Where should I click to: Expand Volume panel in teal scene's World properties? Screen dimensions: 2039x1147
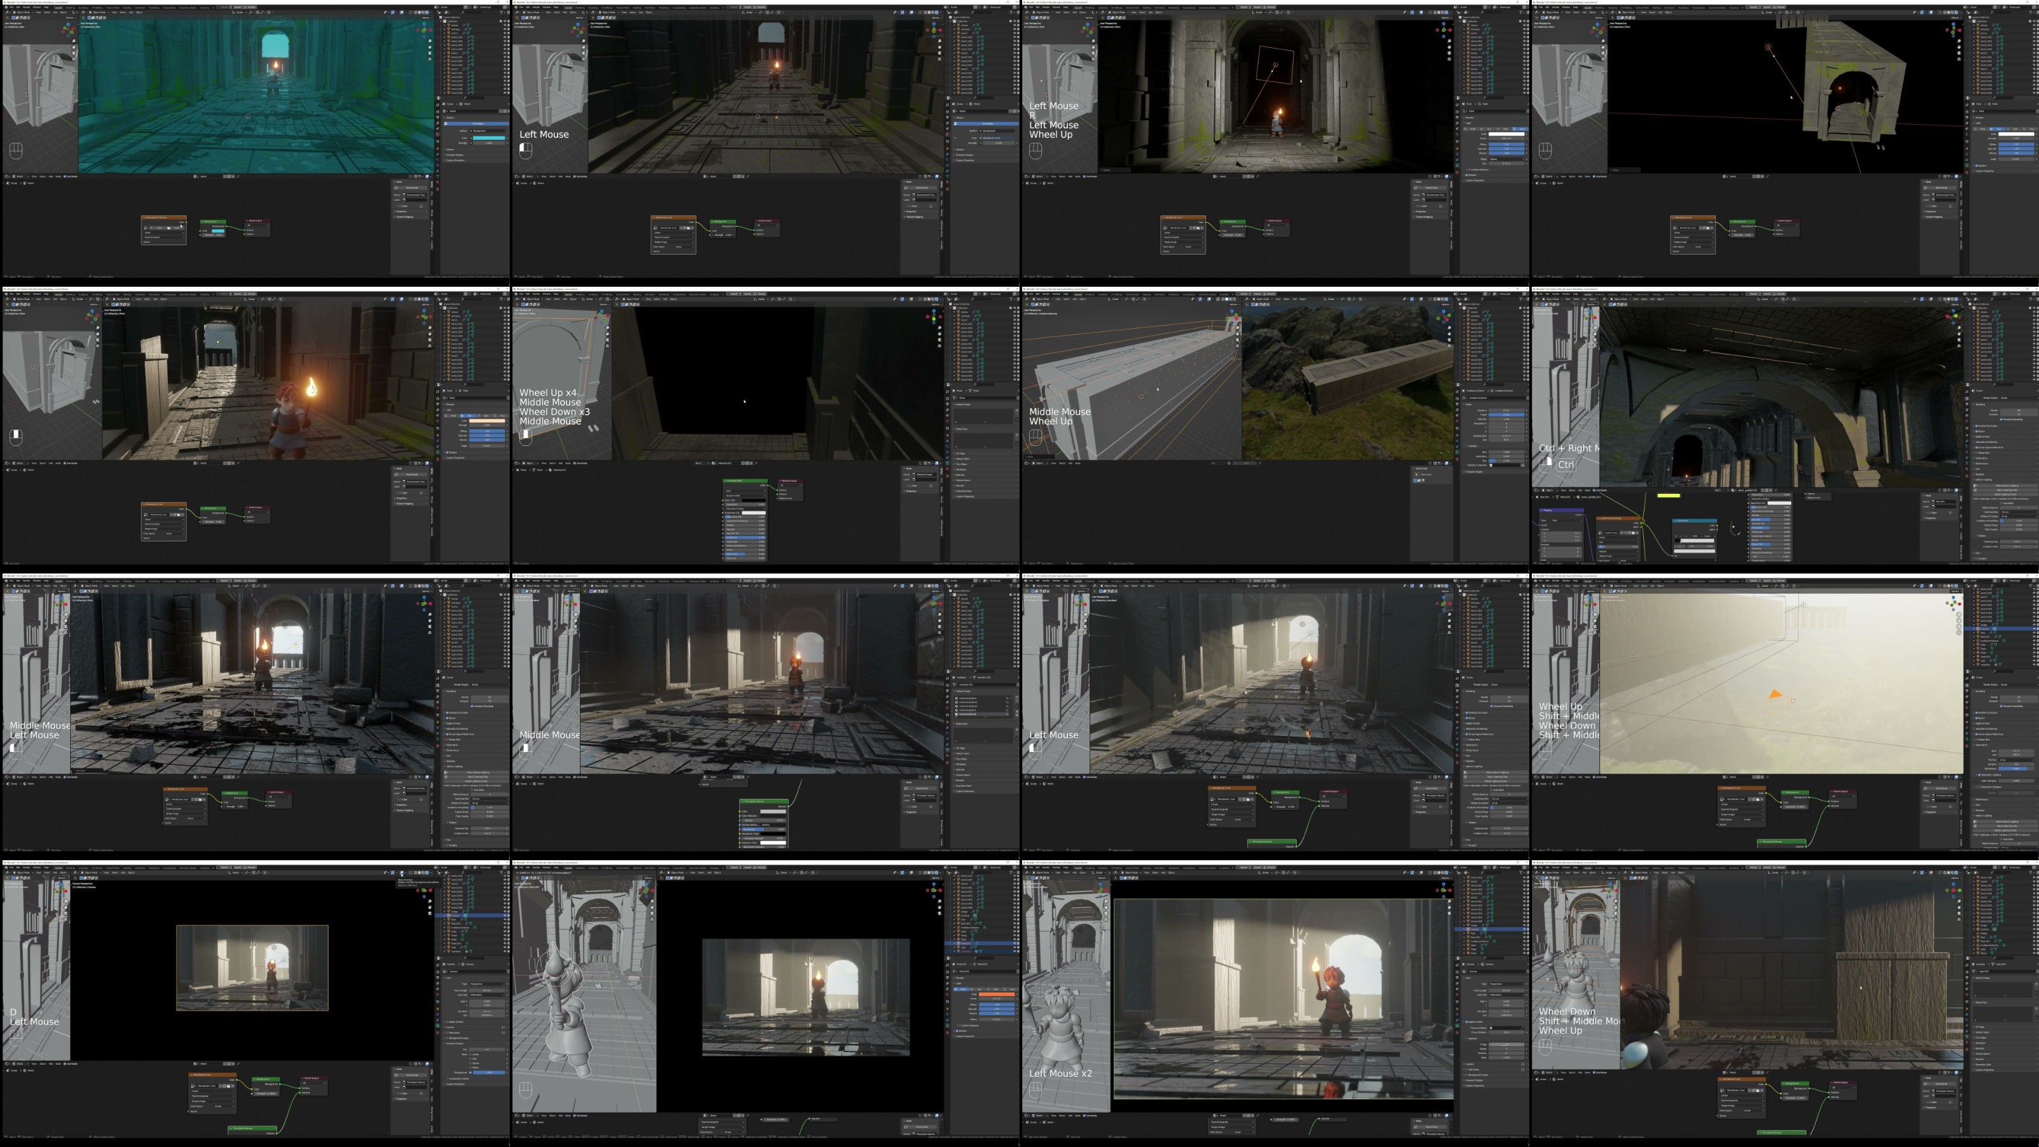(x=450, y=150)
